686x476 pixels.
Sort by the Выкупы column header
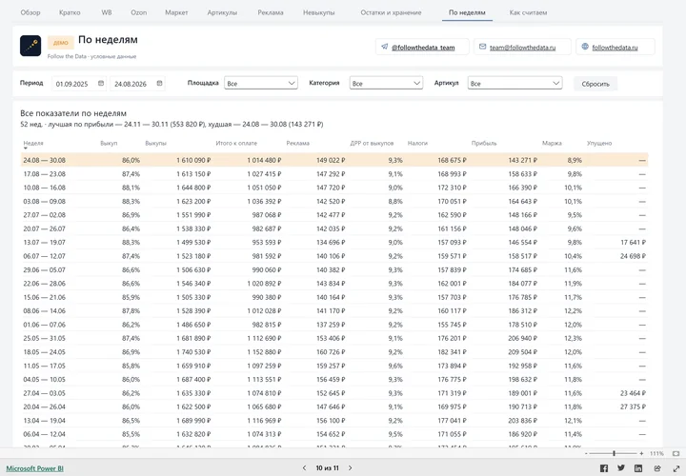(x=155, y=144)
